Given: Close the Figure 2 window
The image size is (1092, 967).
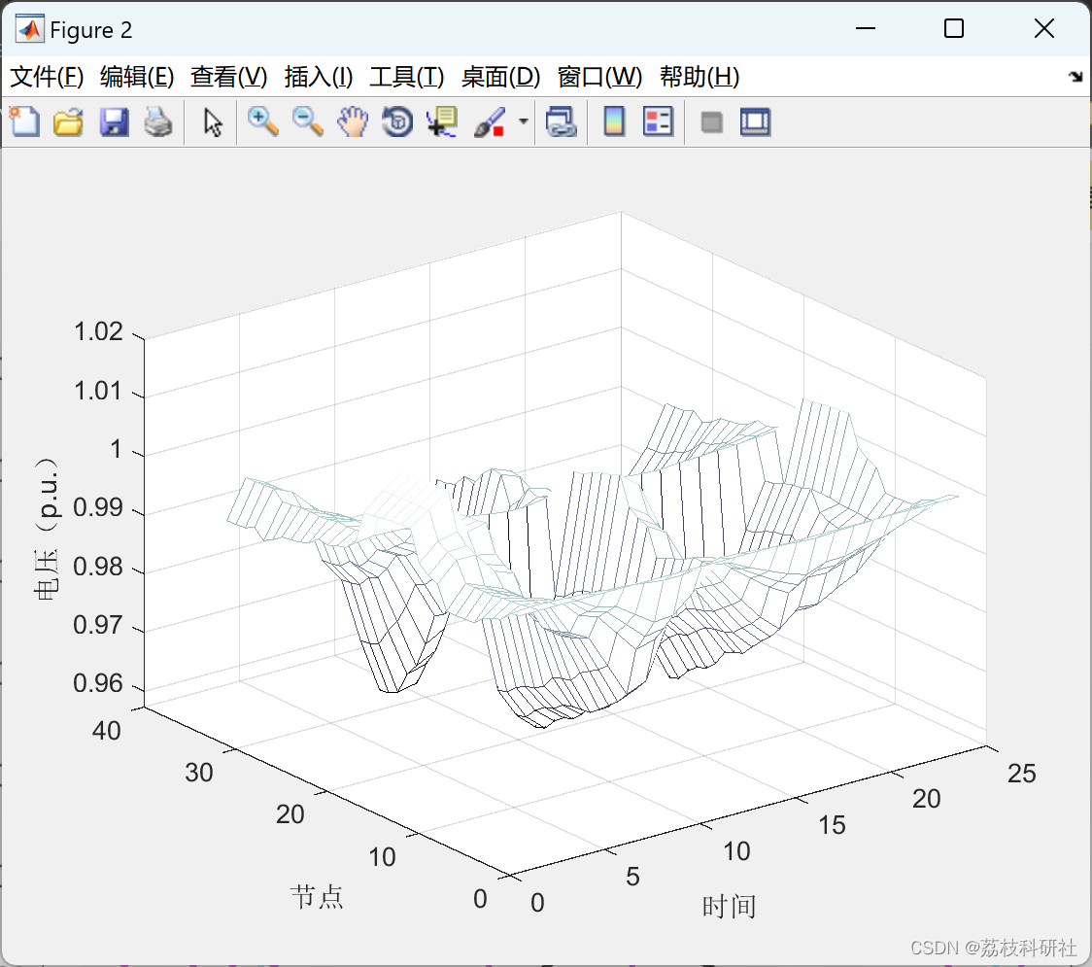Looking at the screenshot, I should point(1044,28).
